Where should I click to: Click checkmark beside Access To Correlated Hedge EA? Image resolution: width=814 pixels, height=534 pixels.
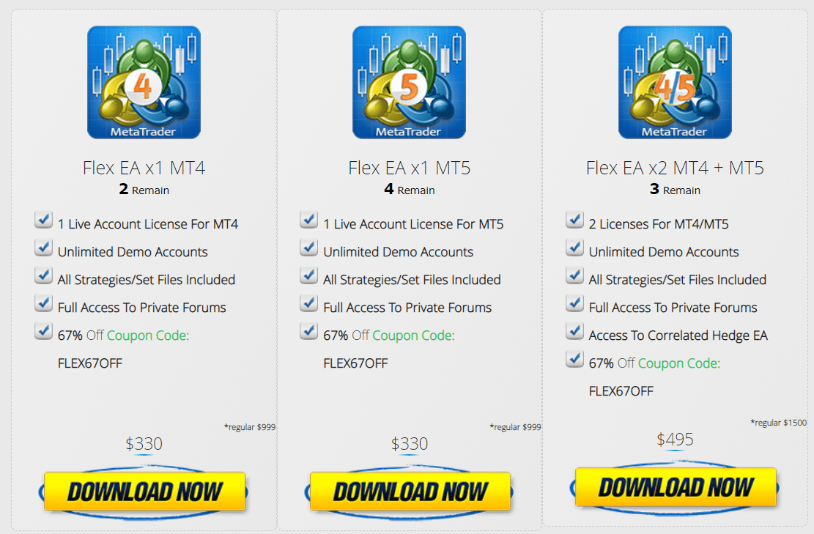(x=574, y=331)
